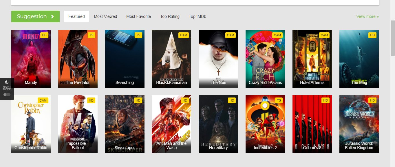The width and height of the screenshot is (395, 167).
Task: Click the CAM badge on Hotel Artemis
Action: pos(324,35)
